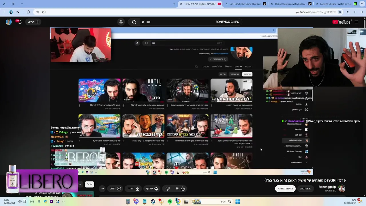
Task: Open the browser extensions puzzle icon
Action: pos(28,12)
